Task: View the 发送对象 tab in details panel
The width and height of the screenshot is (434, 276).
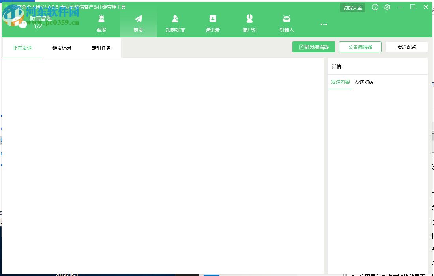Action: pyautogui.click(x=364, y=82)
